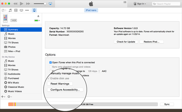
Task: Click the Sync button
Action: (x=167, y=104)
